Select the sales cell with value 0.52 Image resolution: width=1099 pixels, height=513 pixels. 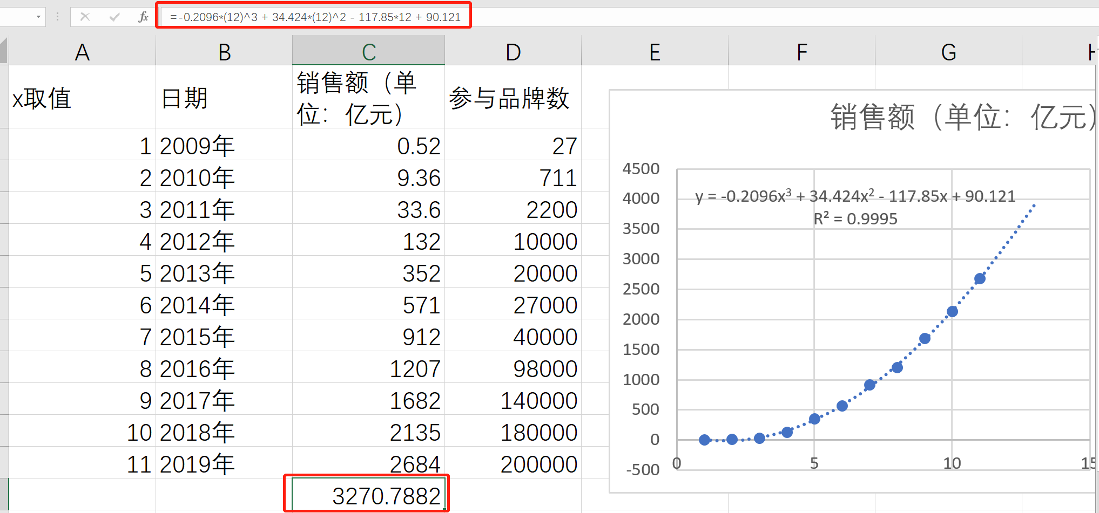click(368, 145)
